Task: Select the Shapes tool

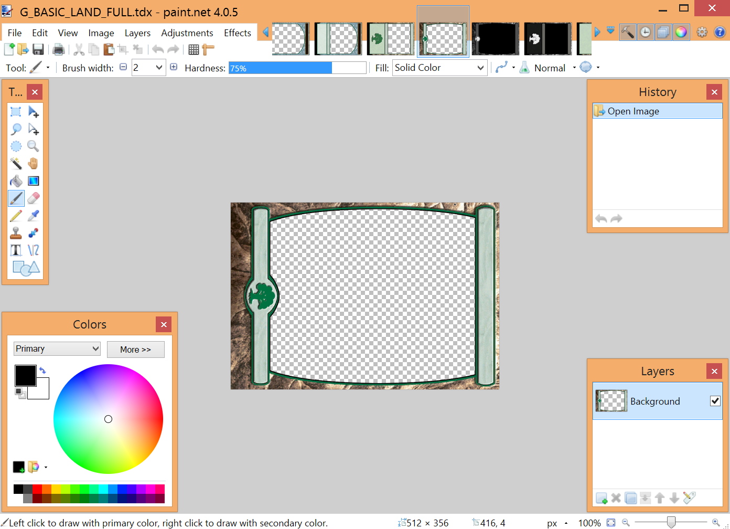Action: coord(26,268)
